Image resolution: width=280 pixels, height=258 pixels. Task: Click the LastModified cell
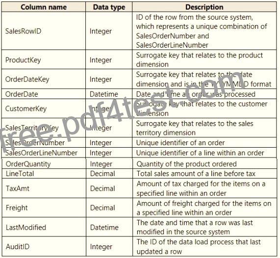tap(44, 227)
